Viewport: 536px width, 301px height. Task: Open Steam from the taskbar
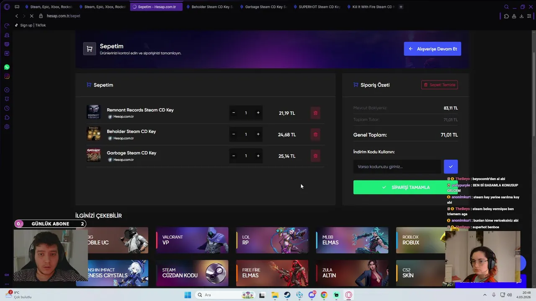[287, 295]
